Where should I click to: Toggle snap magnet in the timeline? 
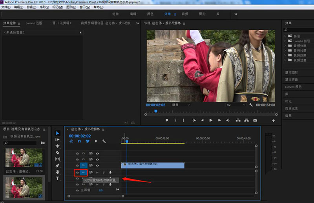[x=79, y=141]
